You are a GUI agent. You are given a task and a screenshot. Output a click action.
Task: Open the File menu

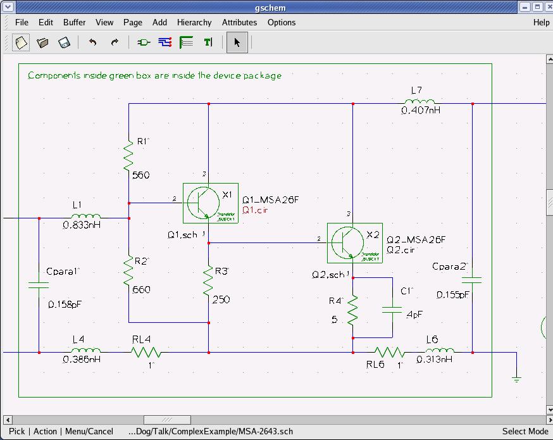pos(22,22)
